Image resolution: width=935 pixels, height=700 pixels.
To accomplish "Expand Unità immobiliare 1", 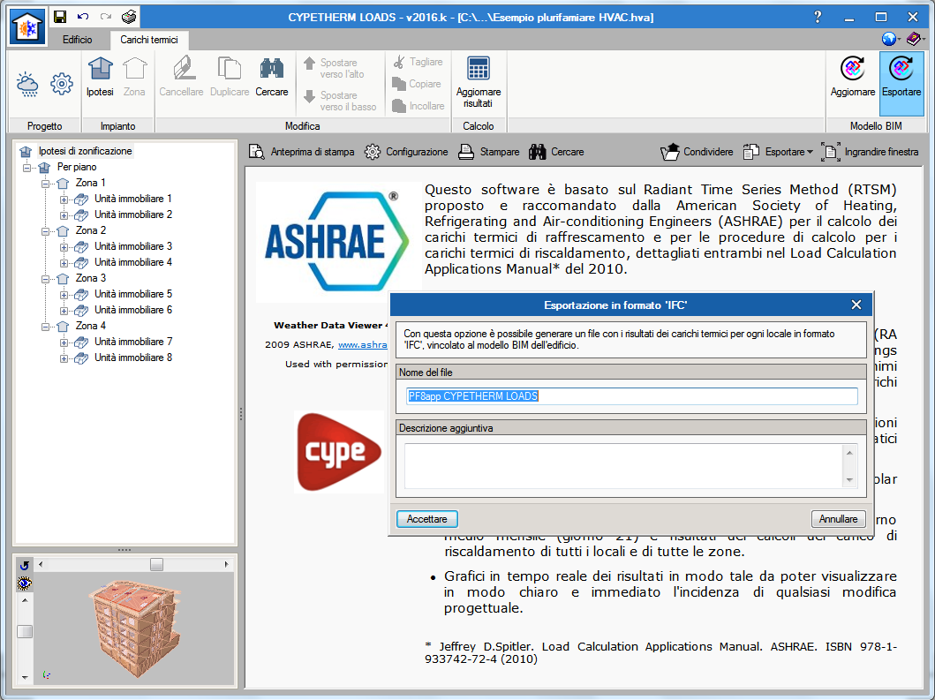I will click(64, 199).
